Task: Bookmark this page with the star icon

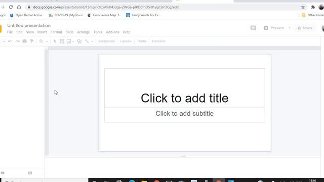Action: (x=303, y=7)
